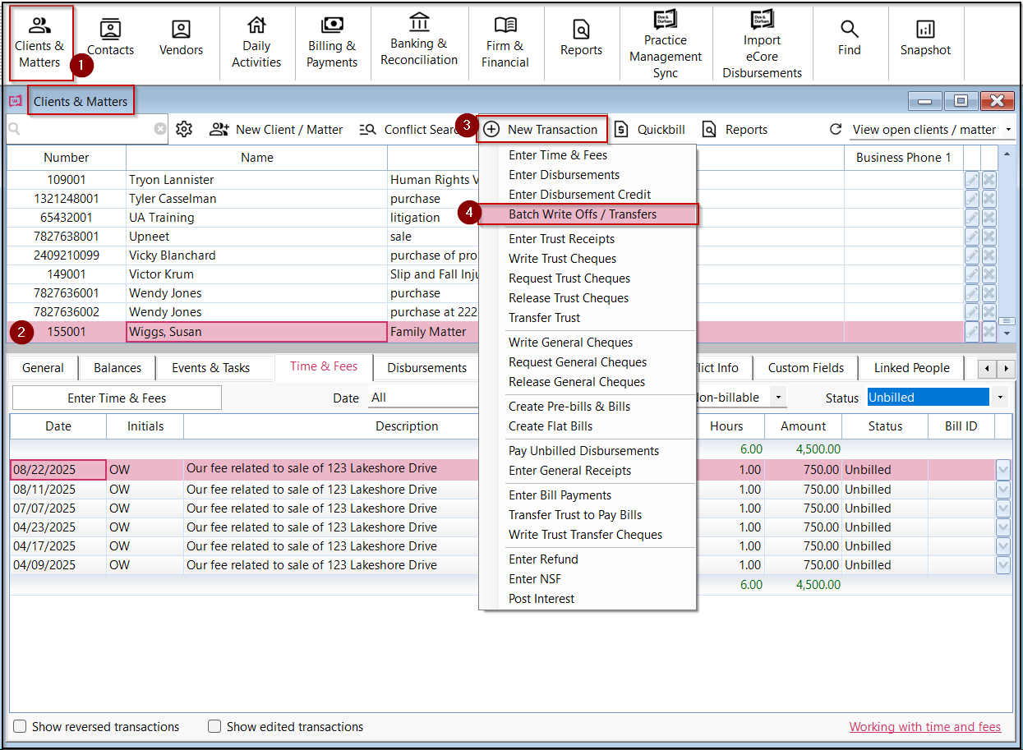Expand the Status Unbilled dropdown
This screenshot has height=750, width=1023.
pos(1000,398)
